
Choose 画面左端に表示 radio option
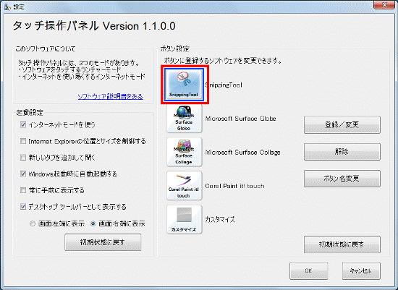pos(33,223)
